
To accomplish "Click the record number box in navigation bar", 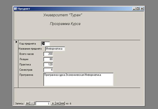I will click(43, 103).
